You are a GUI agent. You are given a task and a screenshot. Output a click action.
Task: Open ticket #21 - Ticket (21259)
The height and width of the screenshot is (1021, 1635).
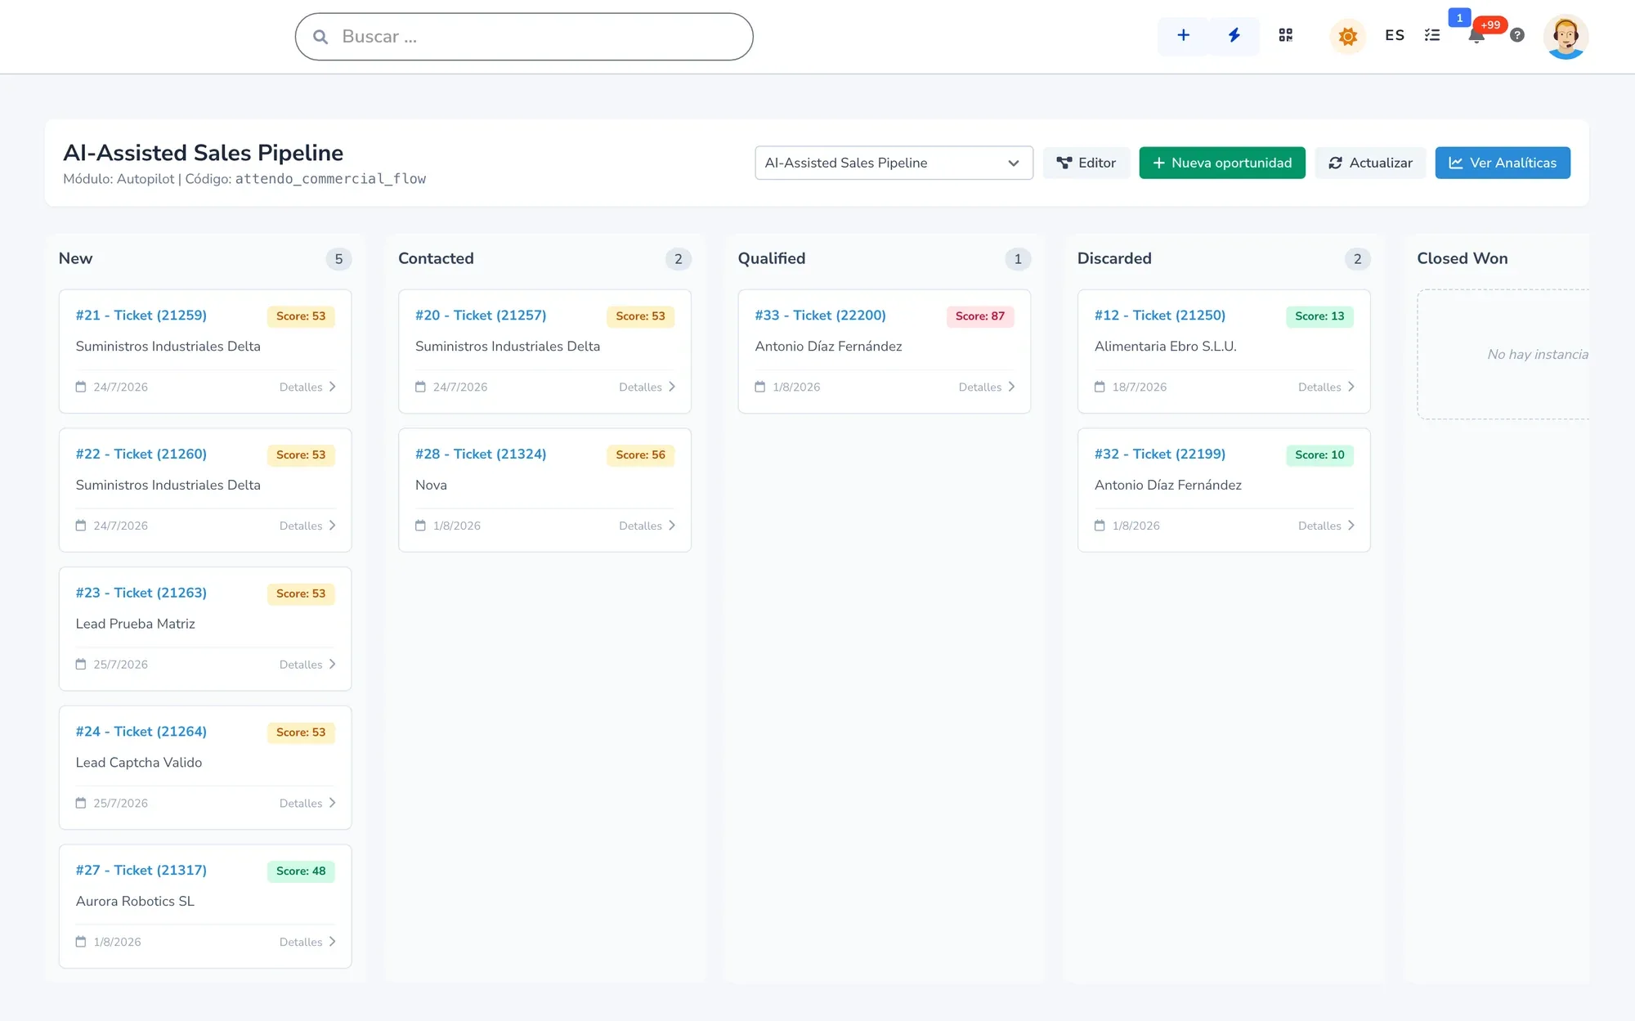coord(141,316)
